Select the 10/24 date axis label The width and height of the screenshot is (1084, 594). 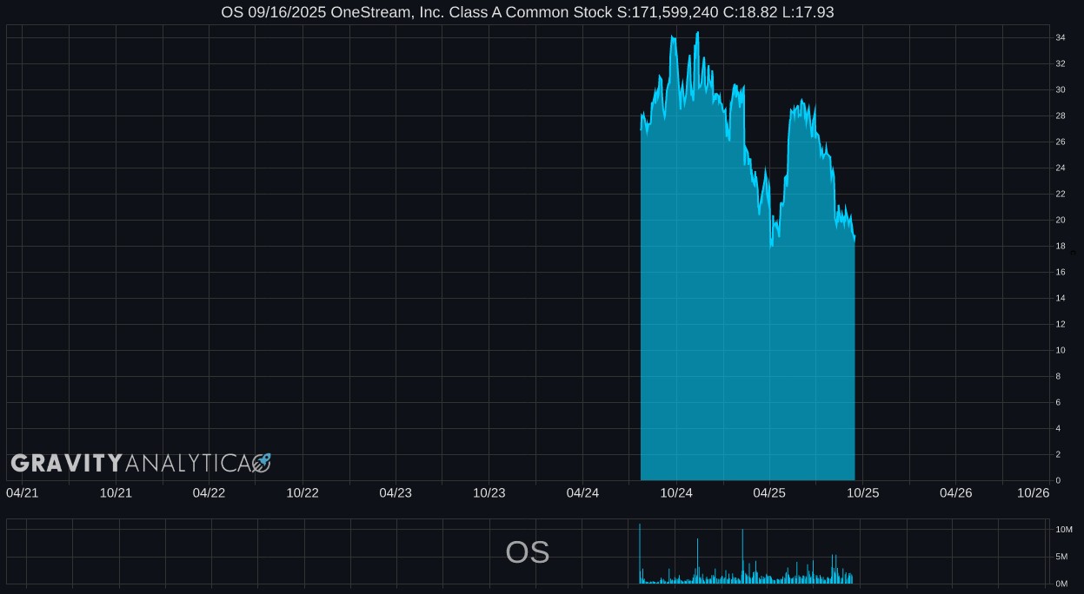676,492
